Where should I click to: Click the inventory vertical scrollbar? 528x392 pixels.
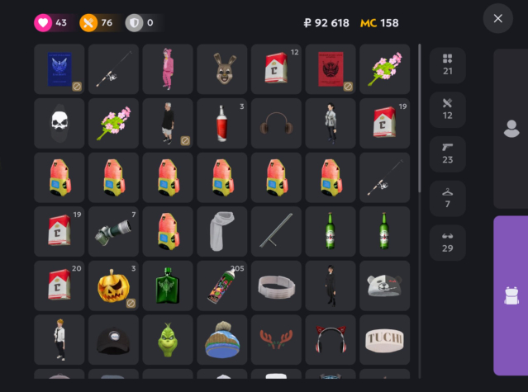tap(420, 118)
